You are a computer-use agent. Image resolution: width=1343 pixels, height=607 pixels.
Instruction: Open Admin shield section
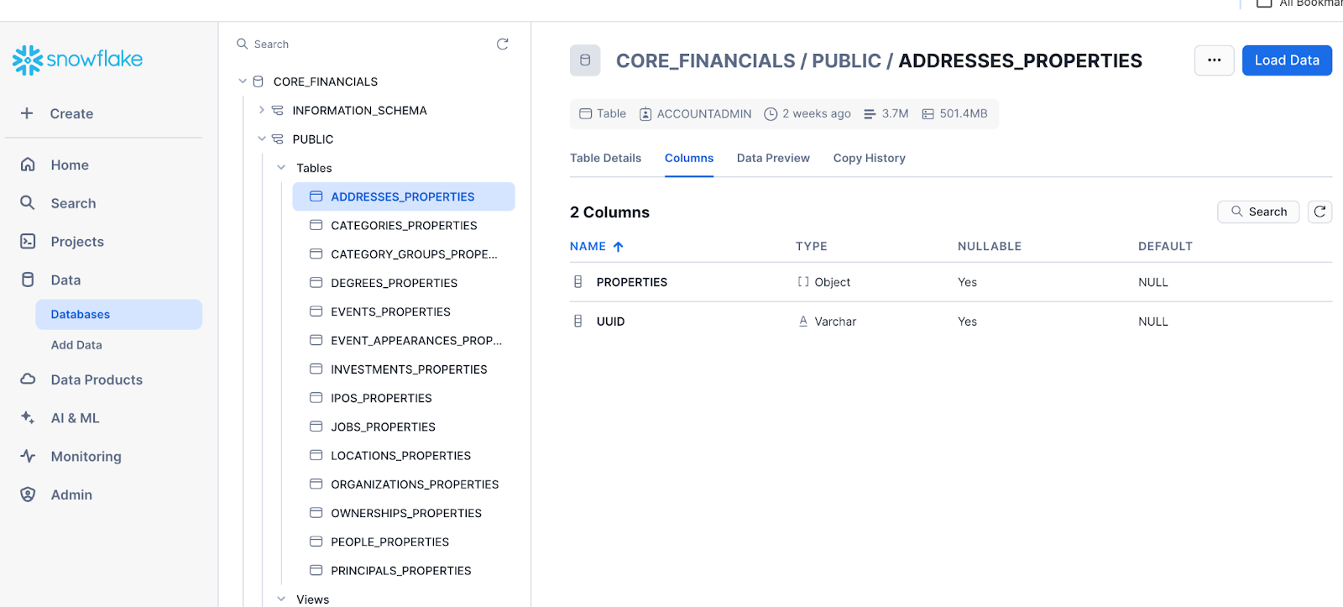[x=71, y=494]
